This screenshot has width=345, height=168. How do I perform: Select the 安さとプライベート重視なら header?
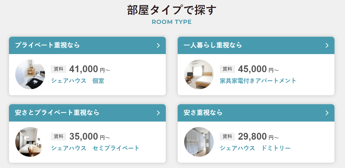(87, 113)
